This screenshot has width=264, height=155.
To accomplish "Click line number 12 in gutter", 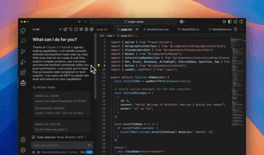I will click(104, 77).
